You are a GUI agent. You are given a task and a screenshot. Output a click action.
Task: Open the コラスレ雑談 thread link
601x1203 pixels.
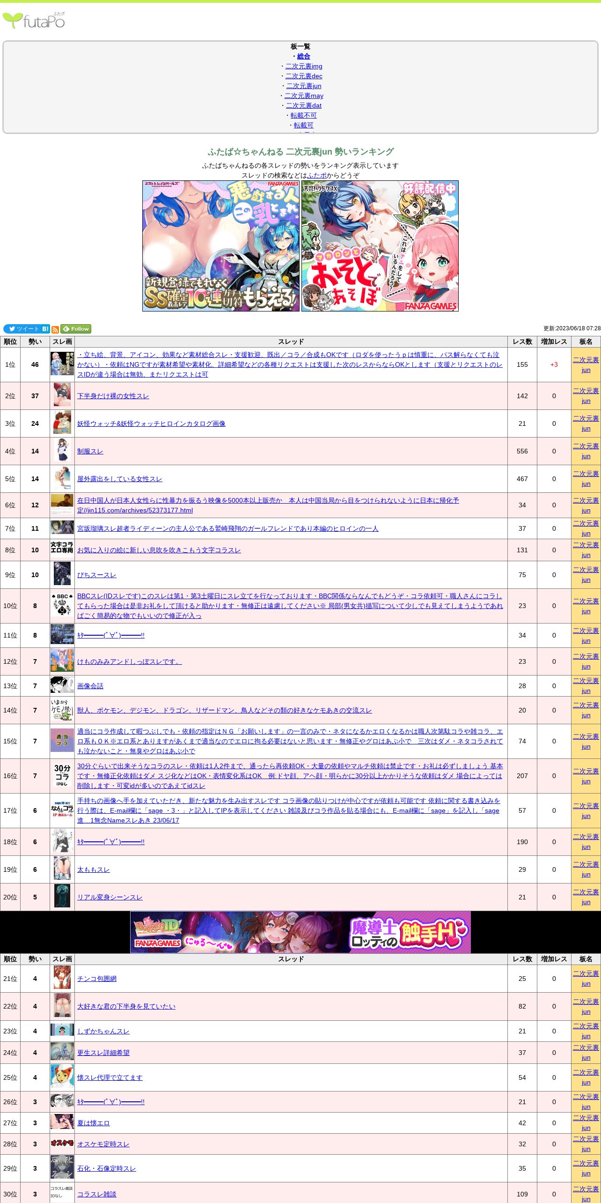[x=97, y=1194]
